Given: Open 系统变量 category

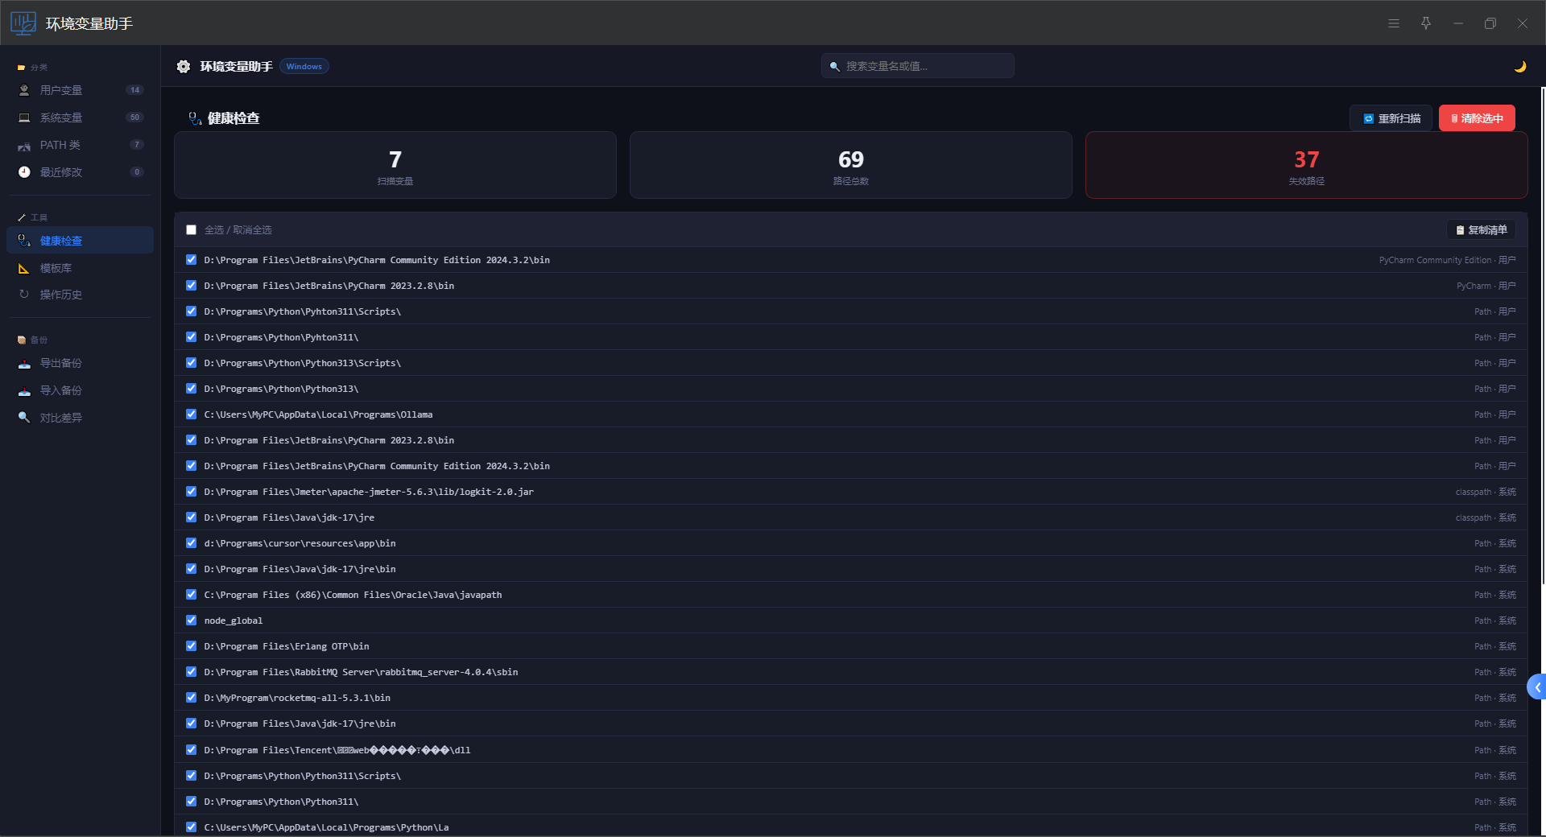Looking at the screenshot, I should coord(81,118).
